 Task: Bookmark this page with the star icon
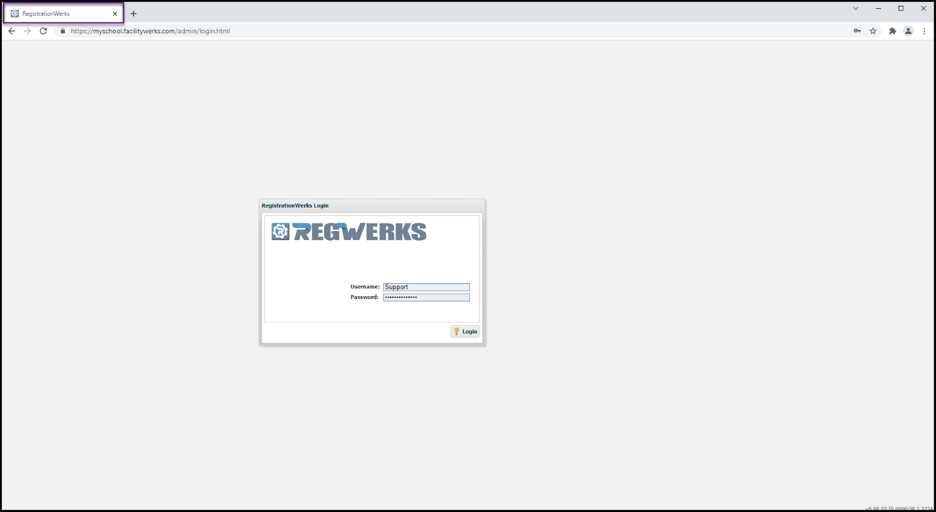point(873,31)
